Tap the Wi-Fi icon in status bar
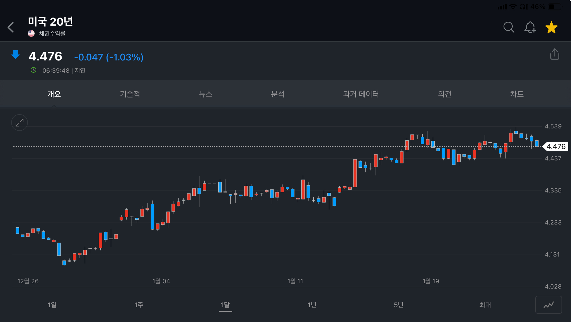Viewport: 571px width, 322px height. [x=513, y=7]
